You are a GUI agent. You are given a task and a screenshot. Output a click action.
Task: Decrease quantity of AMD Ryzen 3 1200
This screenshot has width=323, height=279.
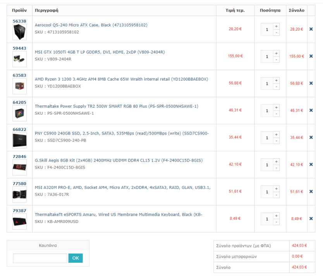pos(276,87)
